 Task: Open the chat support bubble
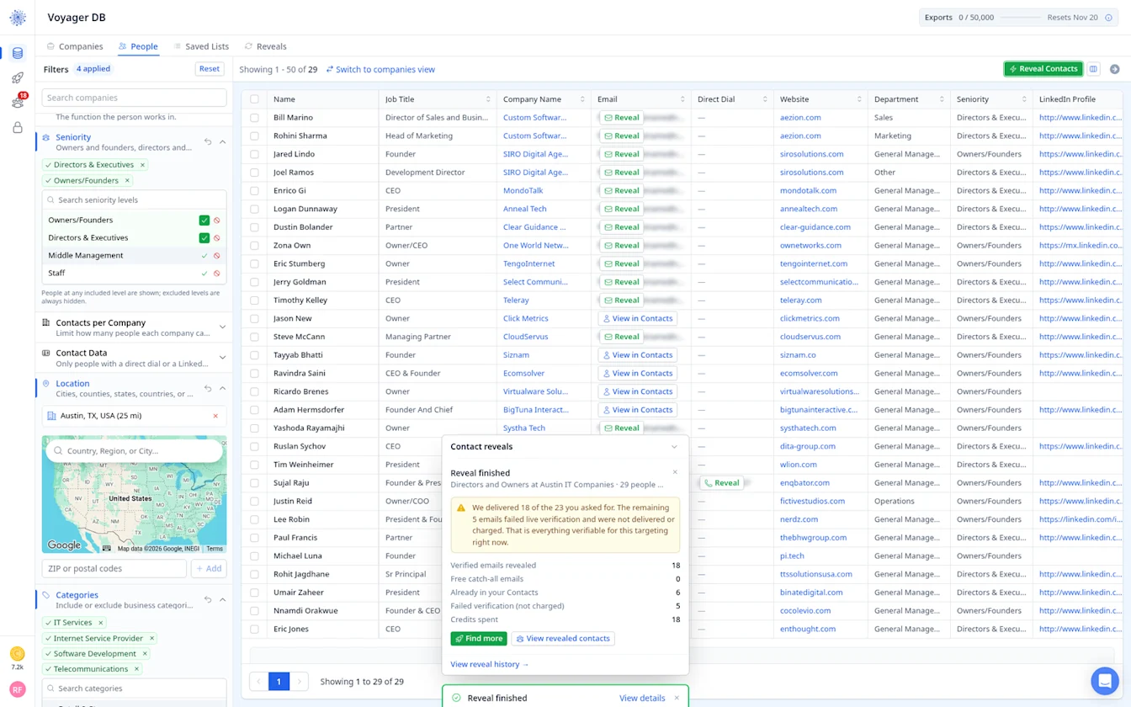pos(1104,680)
